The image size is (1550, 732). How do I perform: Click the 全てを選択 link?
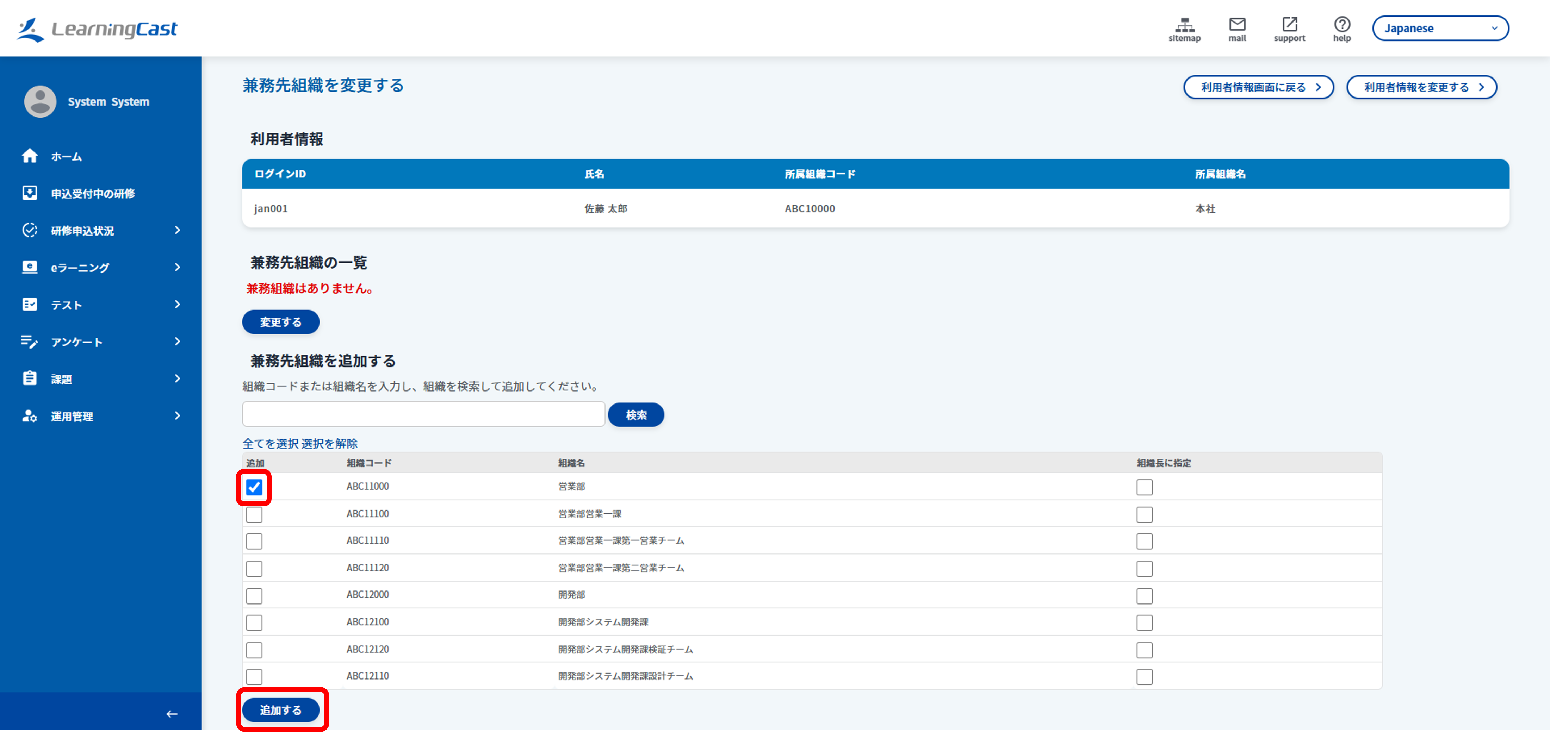pyautogui.click(x=270, y=443)
